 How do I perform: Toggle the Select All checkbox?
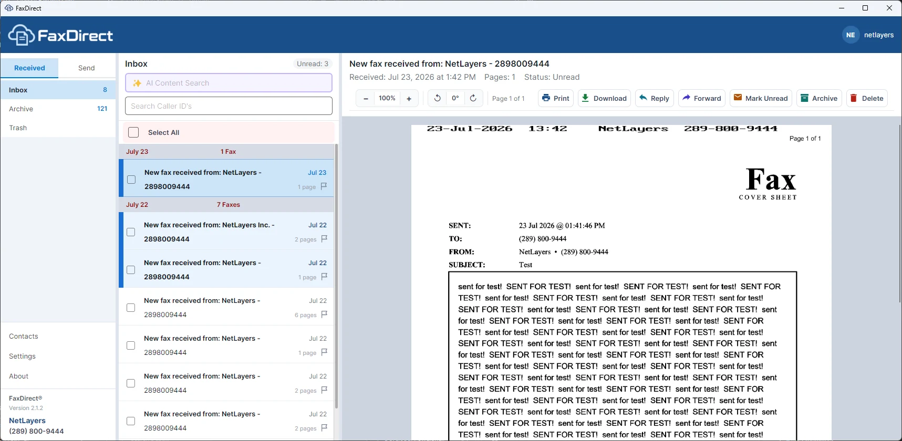click(x=133, y=132)
